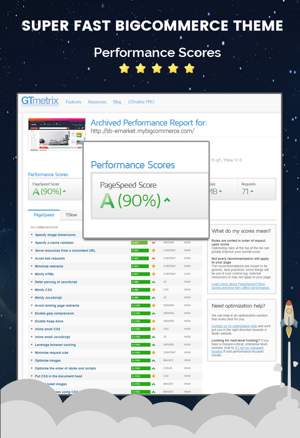This screenshot has width=300, height=438.
Task: Click the A (97) score bar for Minify HTML
Action: 140,274
